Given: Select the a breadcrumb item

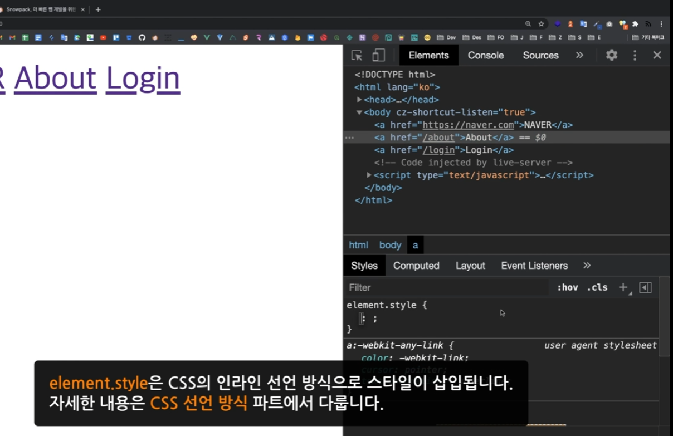Looking at the screenshot, I should [415, 245].
